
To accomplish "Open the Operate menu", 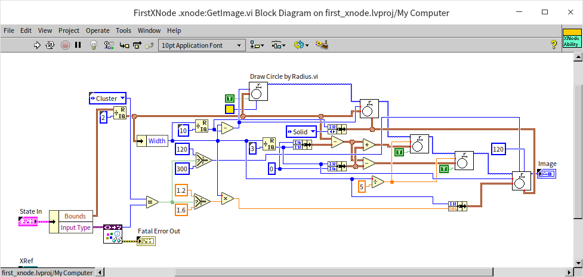I will tap(97, 30).
